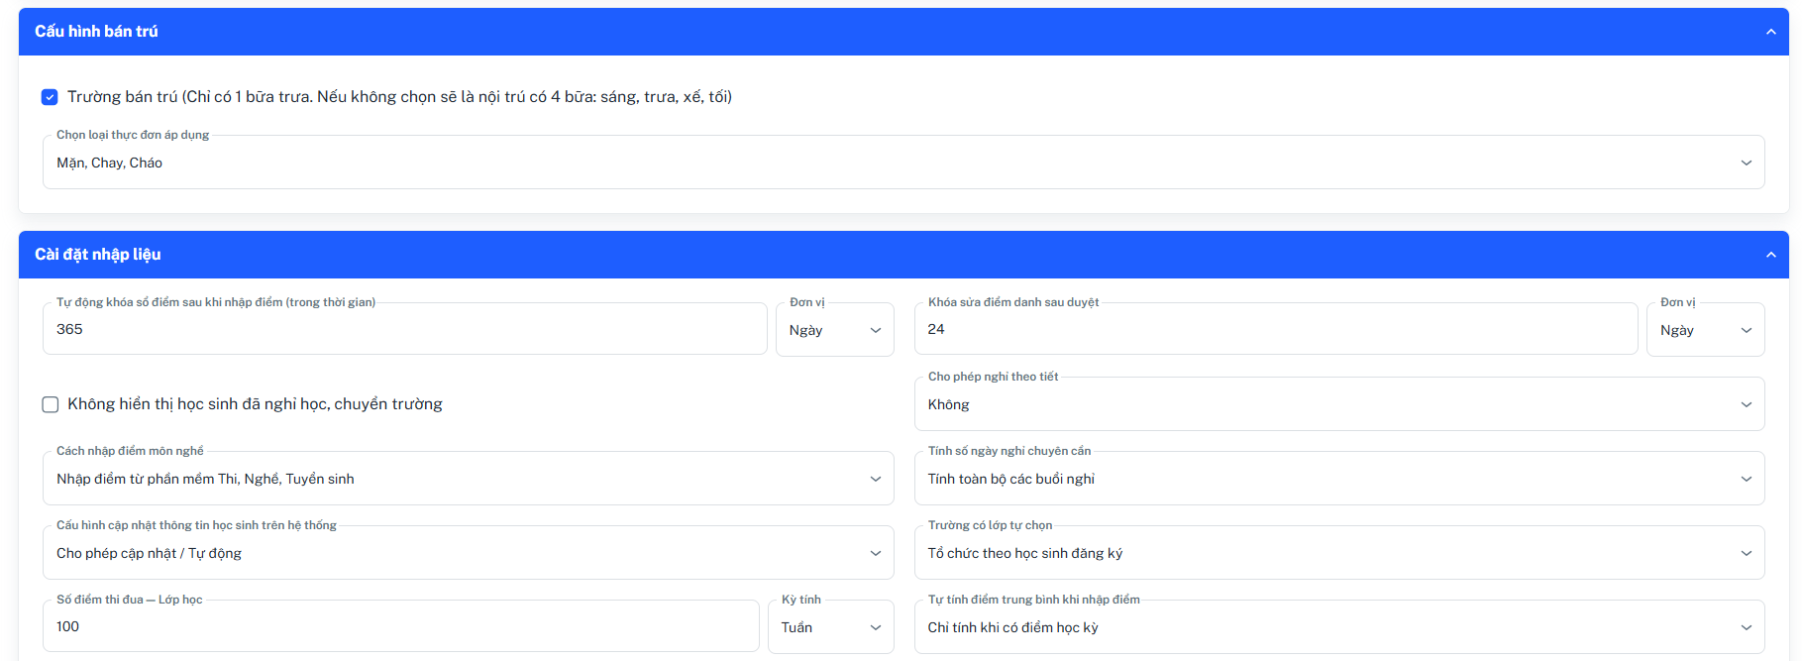Open the Cách nhập điểm môn nghề dropdown

tap(468, 479)
